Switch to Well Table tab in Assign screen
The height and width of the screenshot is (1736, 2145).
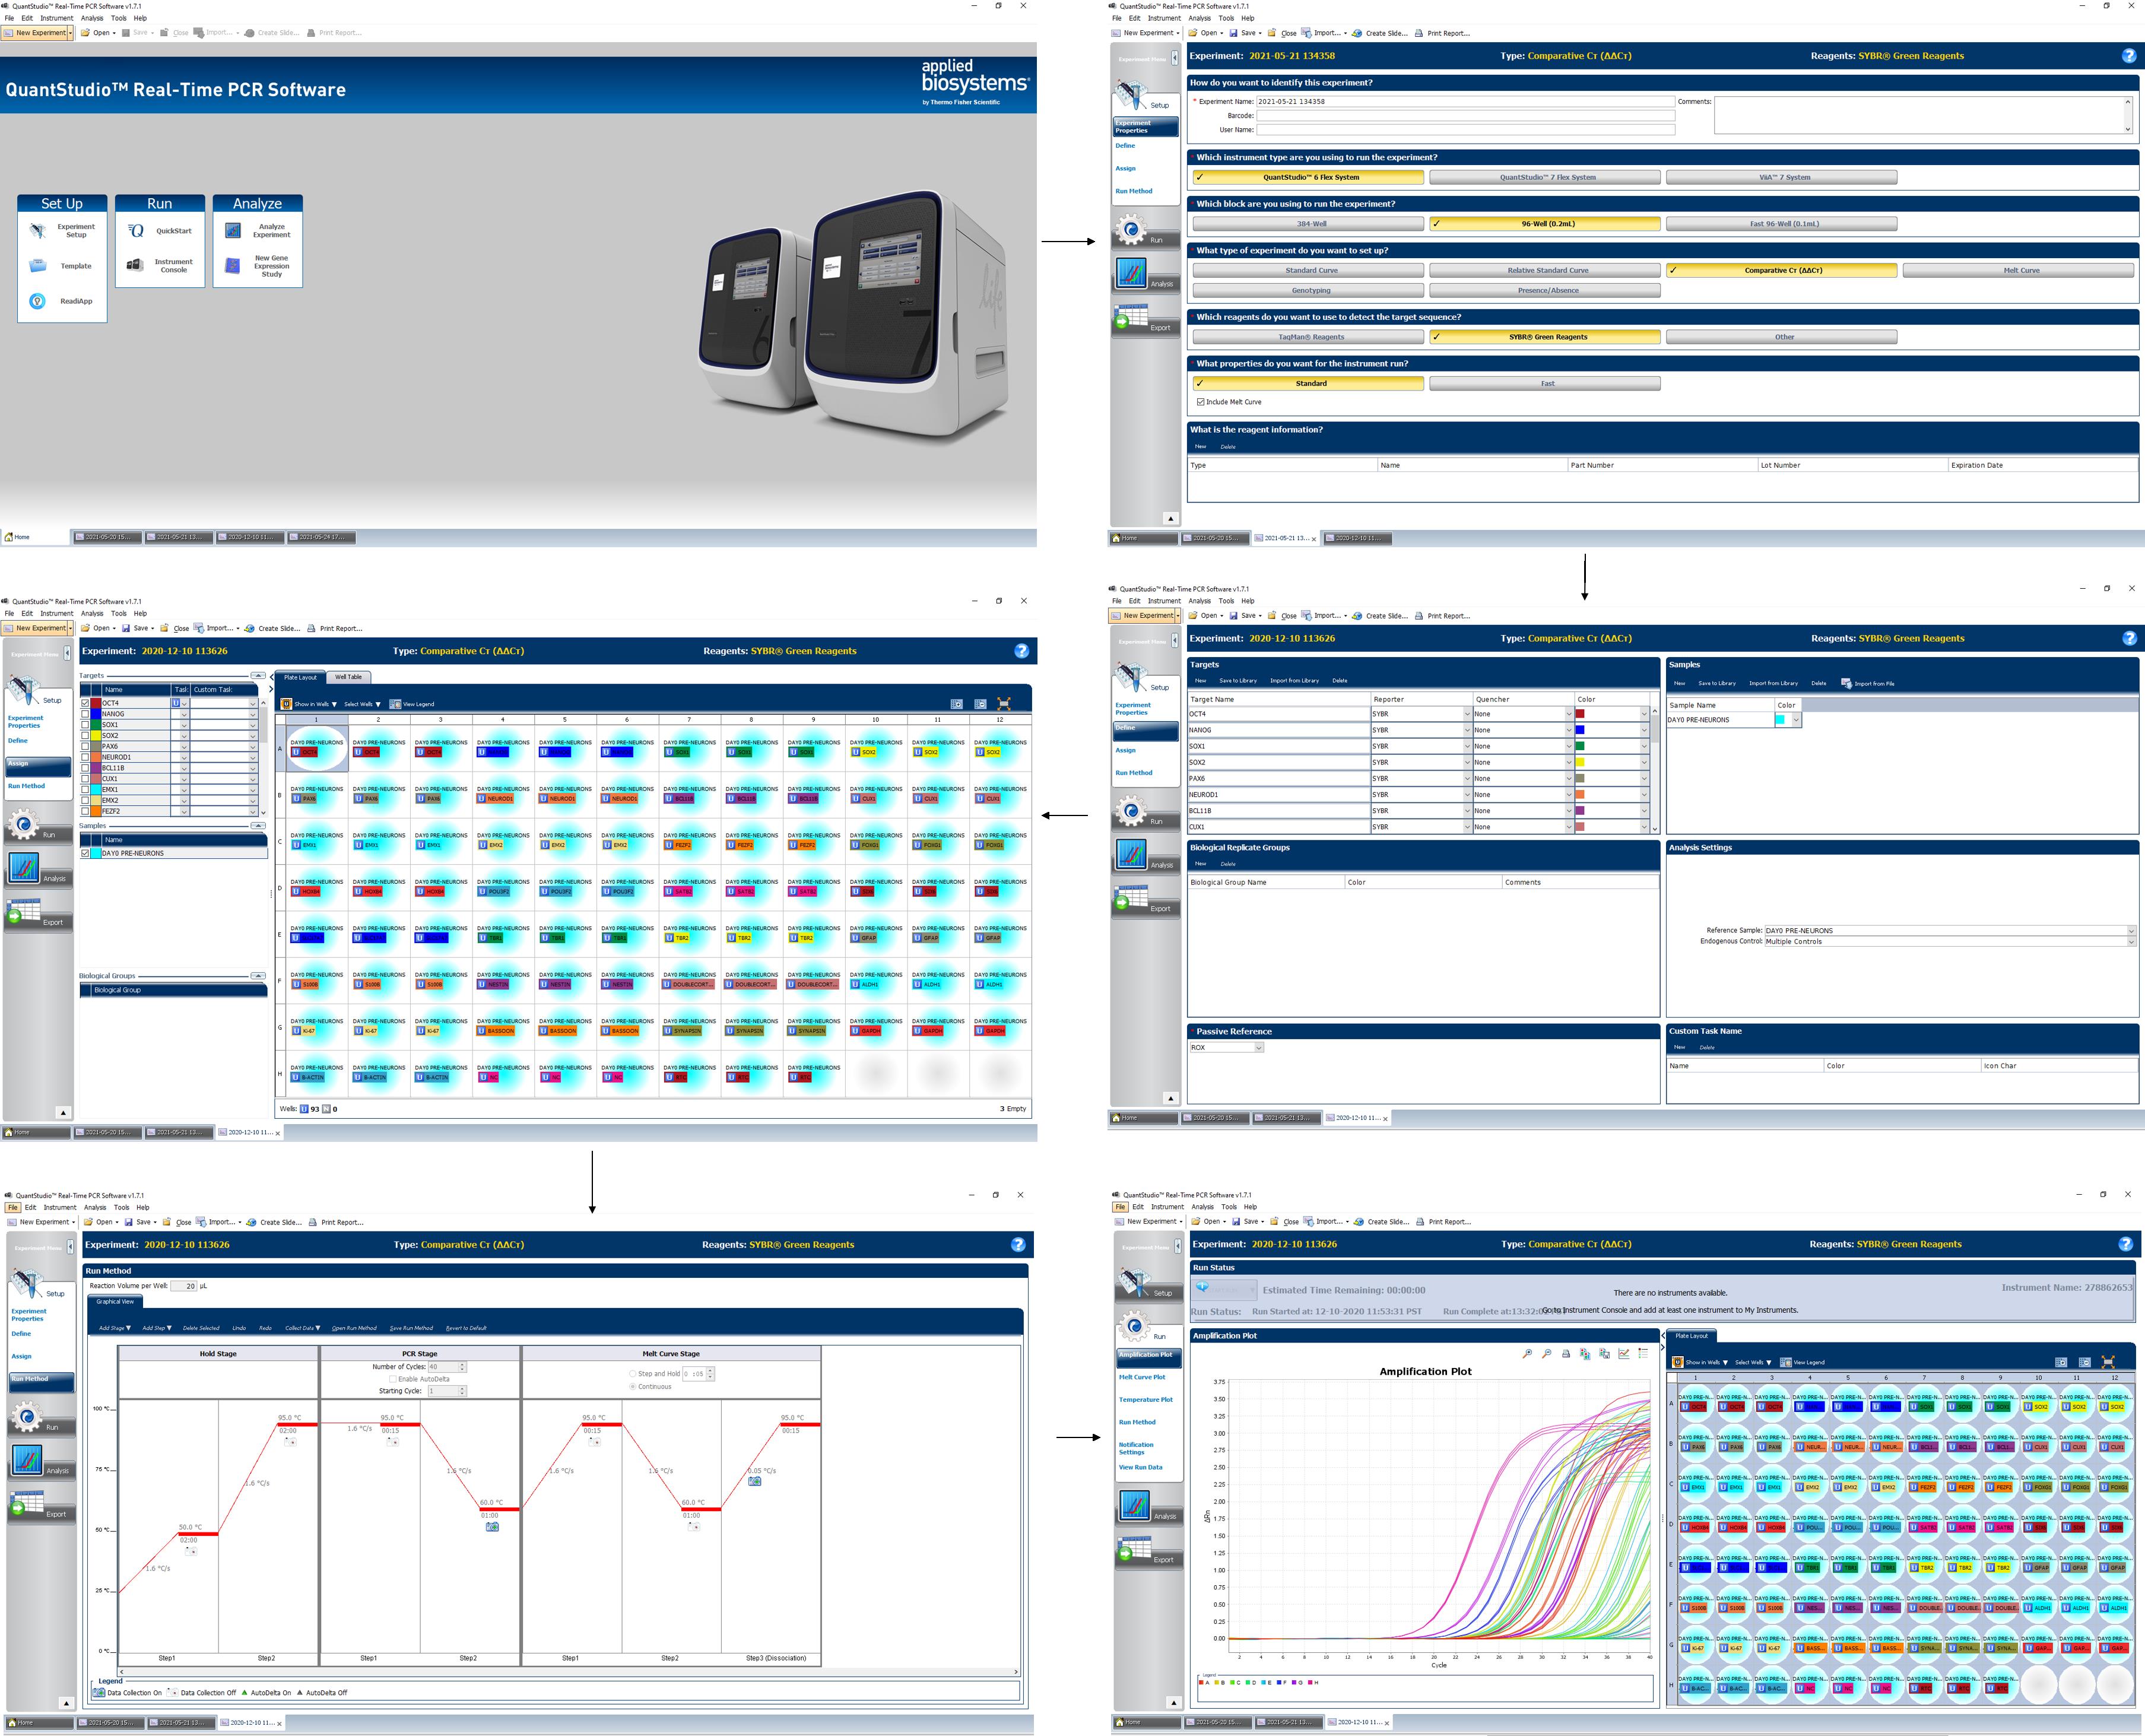pos(348,677)
